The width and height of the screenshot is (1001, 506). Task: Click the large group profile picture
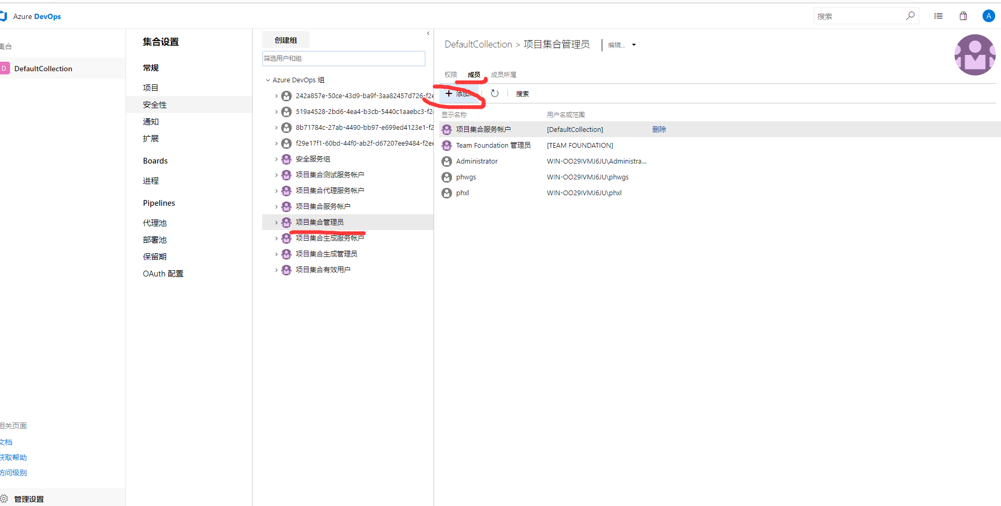975,55
